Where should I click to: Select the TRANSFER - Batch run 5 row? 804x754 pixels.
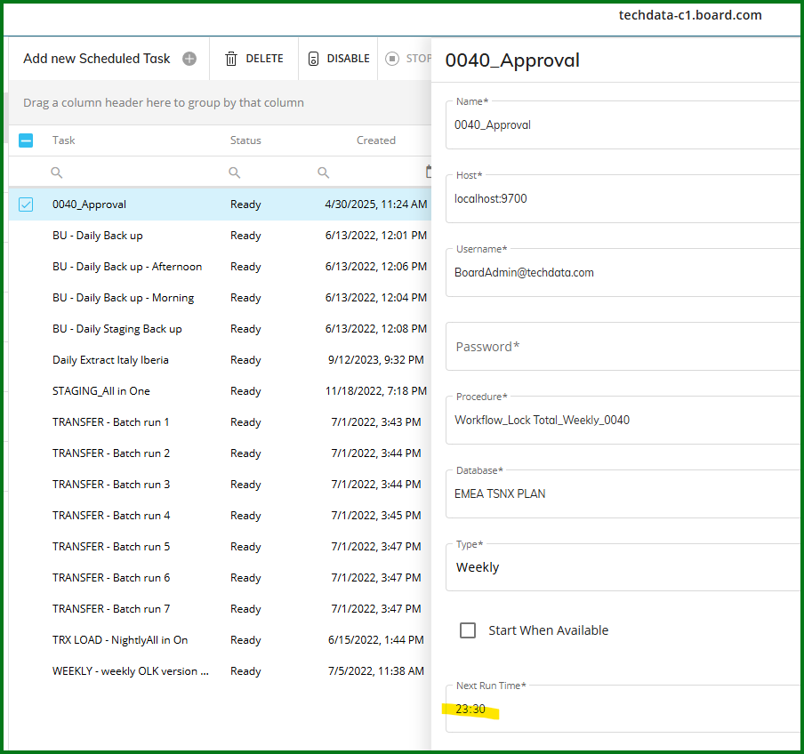tap(220, 547)
